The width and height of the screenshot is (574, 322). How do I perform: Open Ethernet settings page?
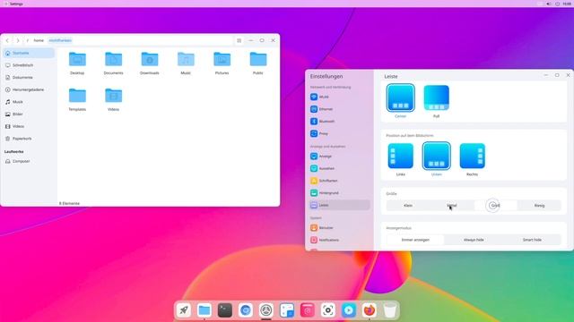(339, 109)
